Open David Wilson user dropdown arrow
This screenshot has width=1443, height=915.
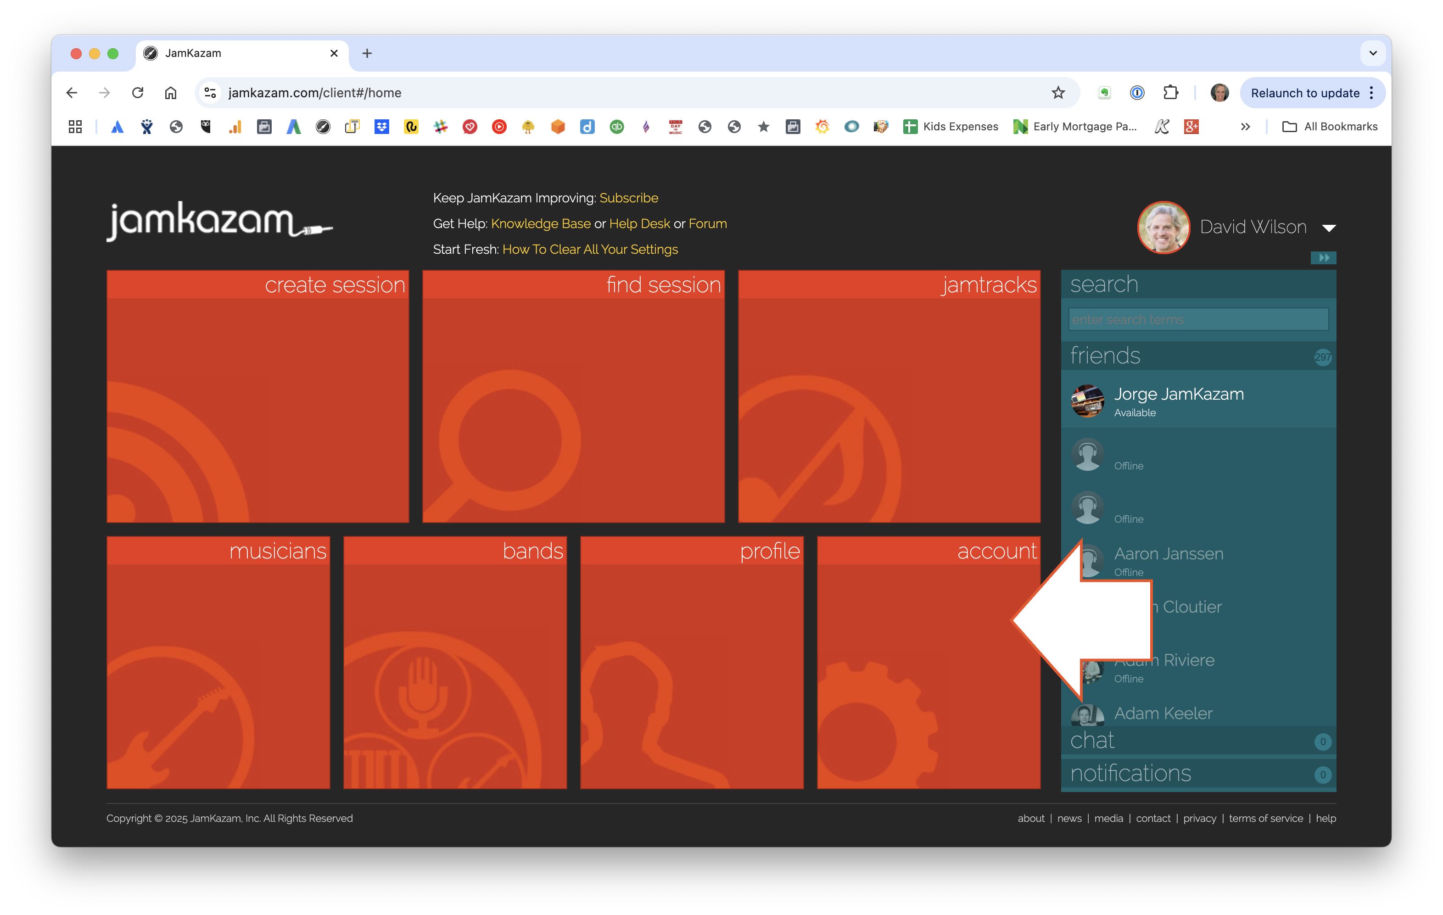point(1329,228)
